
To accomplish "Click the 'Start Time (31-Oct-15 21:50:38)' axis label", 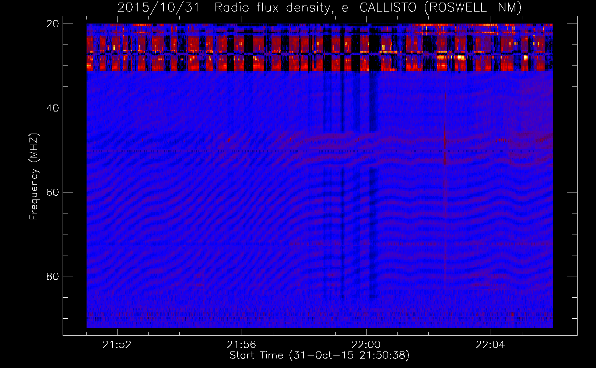I will pyautogui.click(x=319, y=355).
